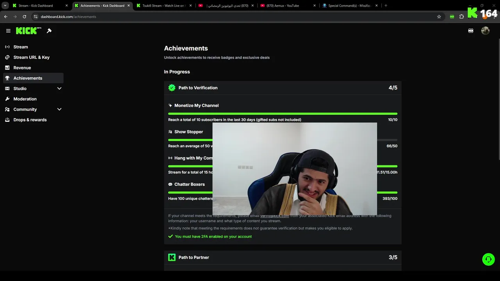Open the browser extensions puzzle icon
This screenshot has width=500, height=281.
click(x=462, y=17)
